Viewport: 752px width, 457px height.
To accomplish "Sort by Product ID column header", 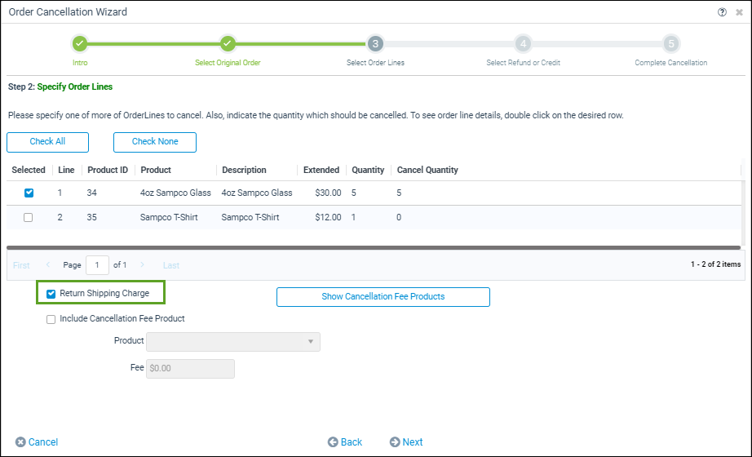I will (108, 170).
